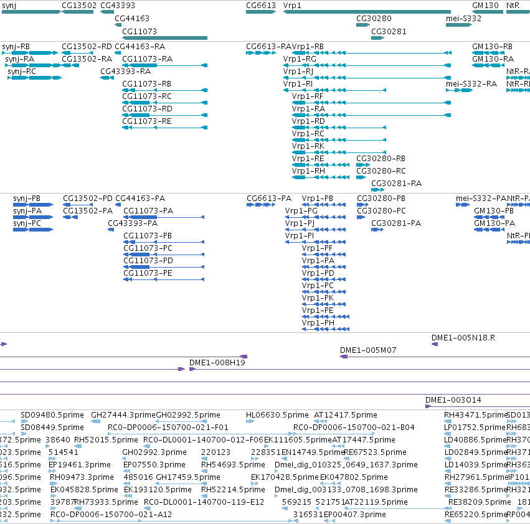
Task: Select the CG11073-RA transcript label
Action: coord(148,58)
